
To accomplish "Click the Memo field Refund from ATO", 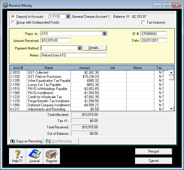I will tap(73, 55).
